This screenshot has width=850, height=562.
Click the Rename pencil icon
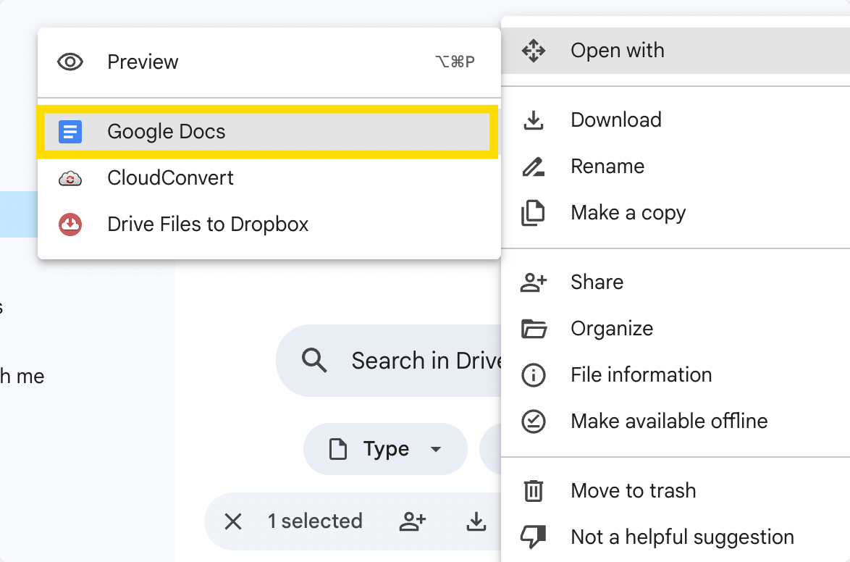(x=534, y=167)
